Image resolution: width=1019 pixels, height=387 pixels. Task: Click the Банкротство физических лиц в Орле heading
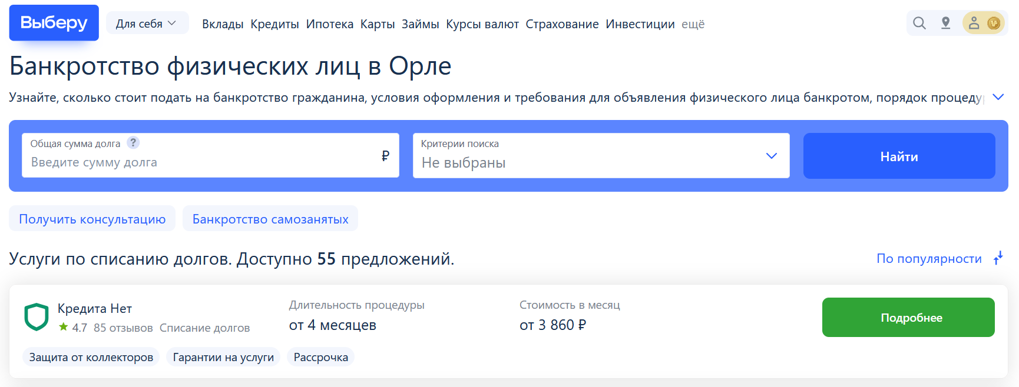click(230, 66)
